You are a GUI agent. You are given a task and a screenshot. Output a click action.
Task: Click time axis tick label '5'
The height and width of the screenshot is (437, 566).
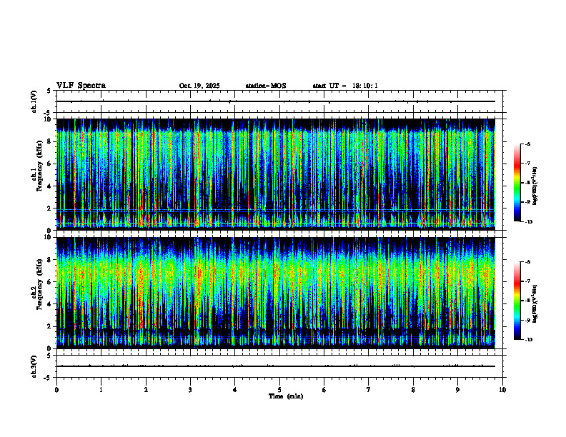tap(279, 390)
